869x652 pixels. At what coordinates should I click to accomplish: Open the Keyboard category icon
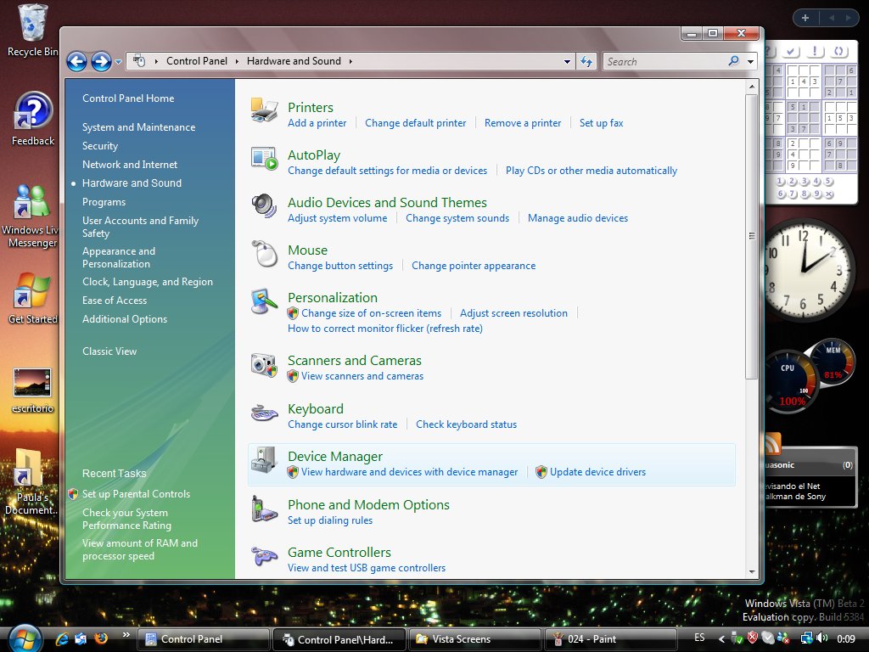click(x=264, y=413)
